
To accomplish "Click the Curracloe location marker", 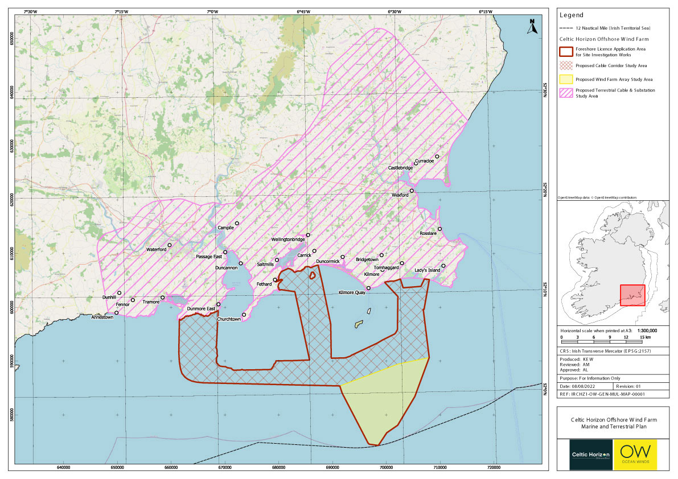I will [x=437, y=156].
